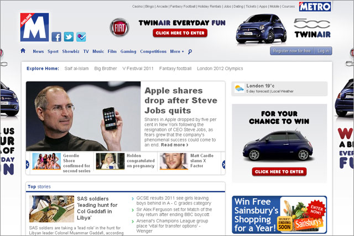Open the Gaming section
Screen dimensions: 354x236
[x=128, y=51]
